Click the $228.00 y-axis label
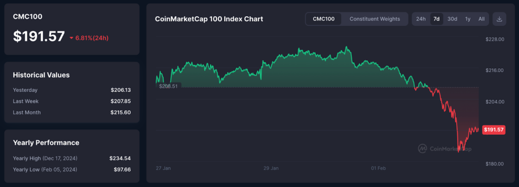This screenshot has width=519, height=187. (x=495, y=39)
